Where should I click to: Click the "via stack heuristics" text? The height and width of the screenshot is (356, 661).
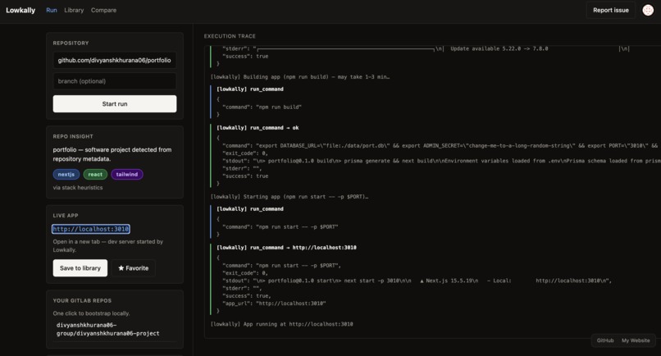78,188
